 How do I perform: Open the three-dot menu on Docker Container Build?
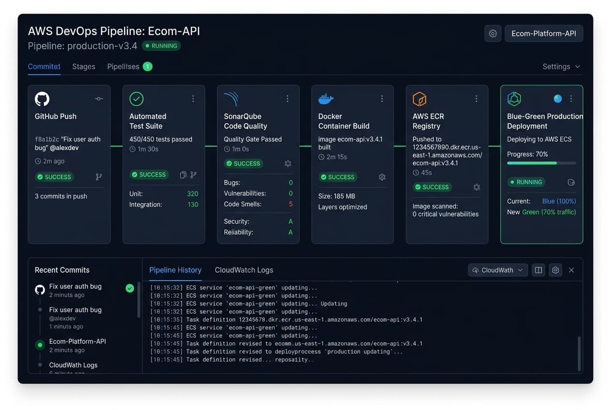(x=382, y=99)
